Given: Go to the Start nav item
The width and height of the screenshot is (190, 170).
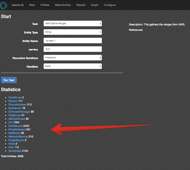Looking at the screenshot, I should (x=32, y=5).
